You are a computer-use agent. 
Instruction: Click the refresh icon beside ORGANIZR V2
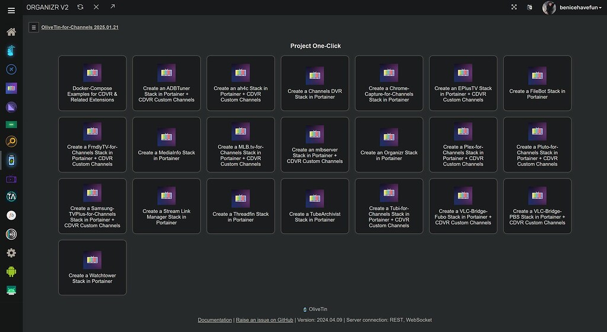[x=81, y=7]
